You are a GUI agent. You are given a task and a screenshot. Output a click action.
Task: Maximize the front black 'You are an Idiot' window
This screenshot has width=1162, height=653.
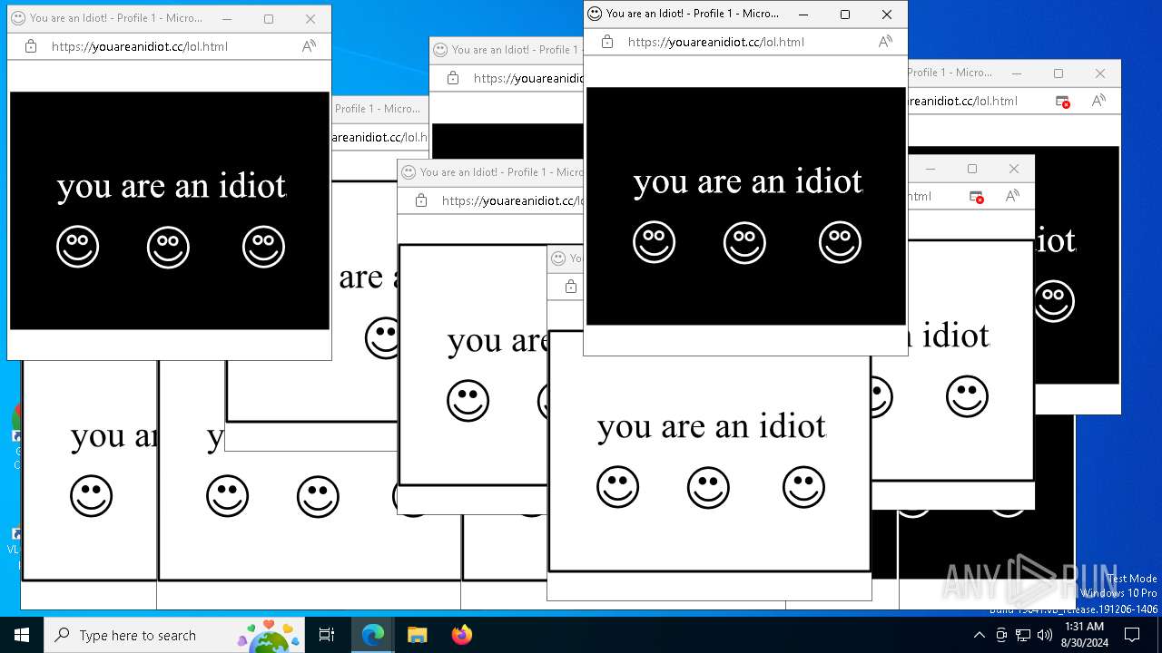click(845, 14)
